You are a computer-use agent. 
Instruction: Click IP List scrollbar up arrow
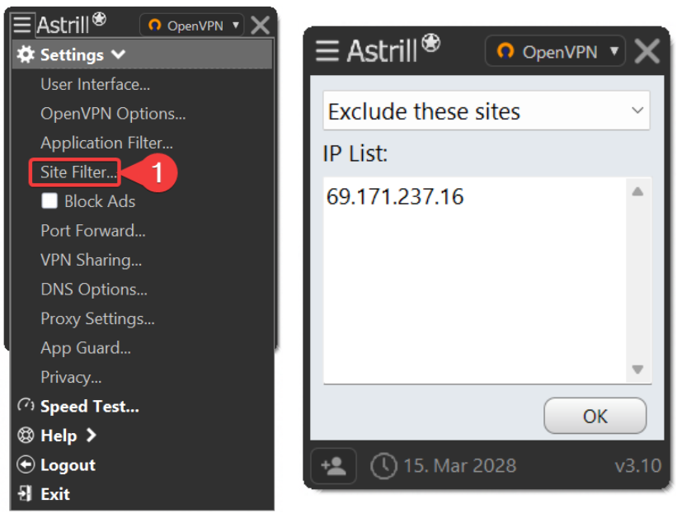coord(637,191)
